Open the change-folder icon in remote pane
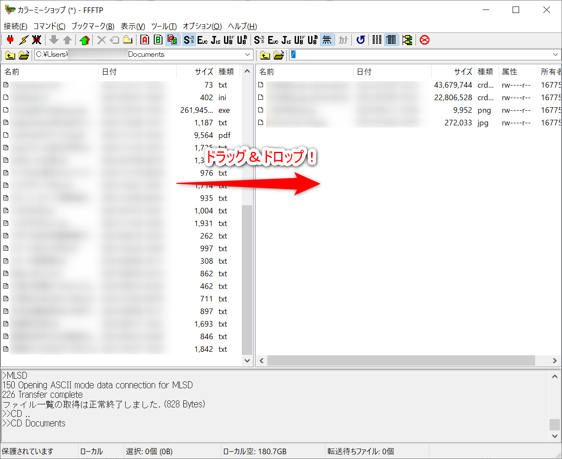 pyautogui.click(x=279, y=55)
